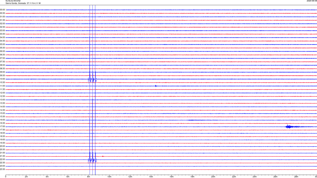Click the 14m tick label on the axis
Screen dimensions: 317x178
coord(151,177)
